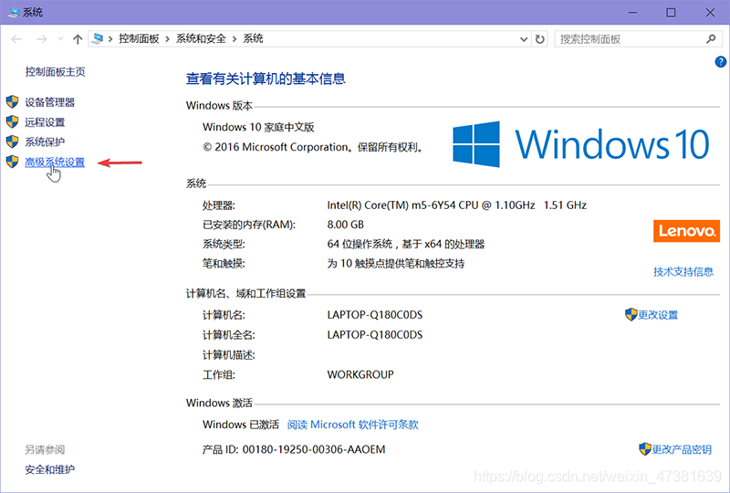Image resolution: width=730 pixels, height=493 pixels.
Task: Expand chevron before 控制面板 breadcrumb
Action: (x=110, y=39)
